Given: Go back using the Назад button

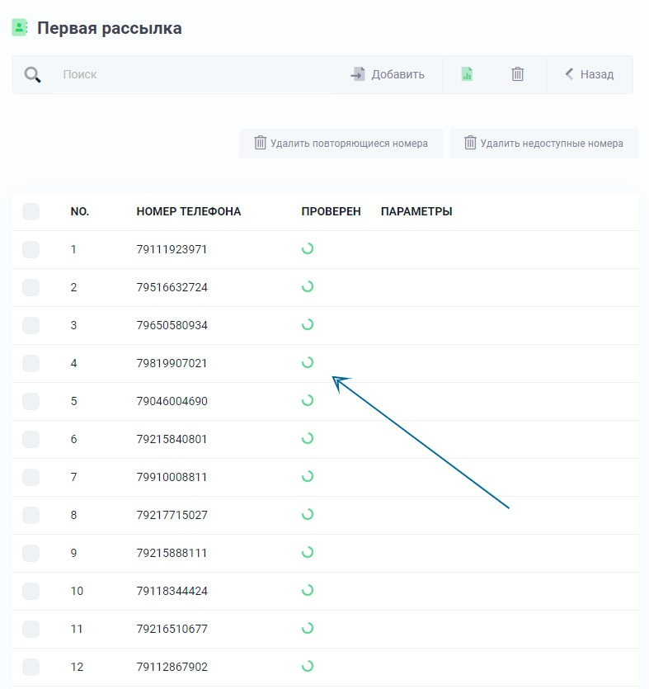Looking at the screenshot, I should click(590, 74).
